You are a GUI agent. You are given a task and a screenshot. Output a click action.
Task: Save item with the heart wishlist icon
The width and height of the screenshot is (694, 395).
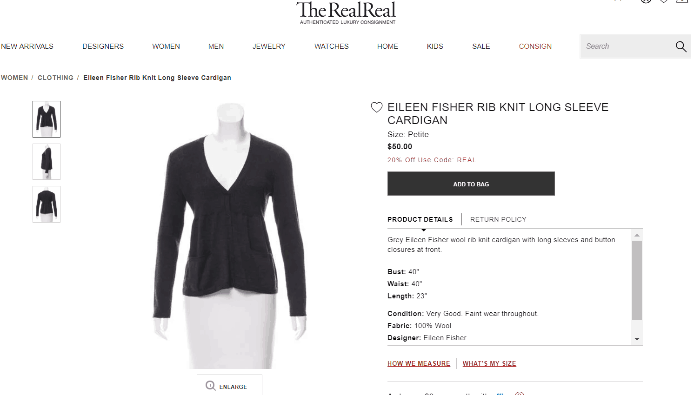[377, 107]
